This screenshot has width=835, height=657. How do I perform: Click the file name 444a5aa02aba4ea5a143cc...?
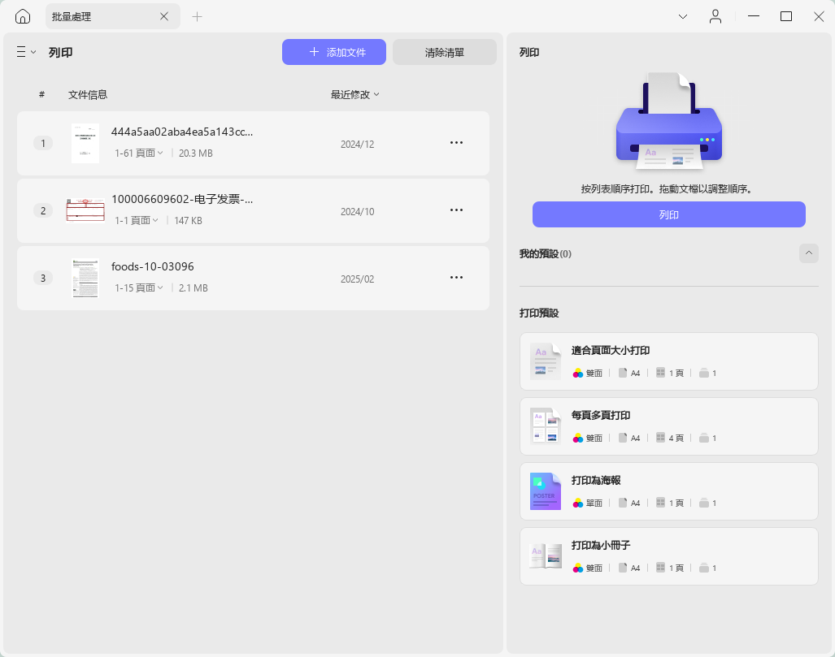[x=182, y=132]
